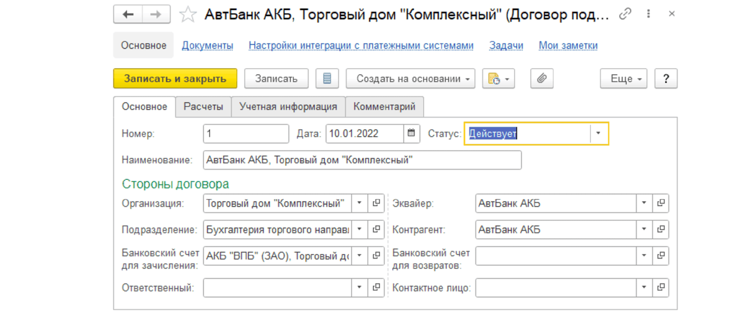Open the Еще menu button

(x=624, y=79)
